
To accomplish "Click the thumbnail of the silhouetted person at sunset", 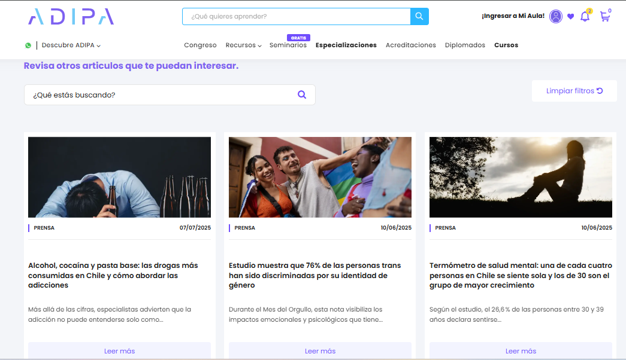I will [x=521, y=177].
